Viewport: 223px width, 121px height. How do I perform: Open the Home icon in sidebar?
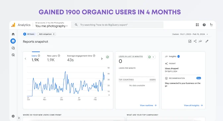click(13, 34)
